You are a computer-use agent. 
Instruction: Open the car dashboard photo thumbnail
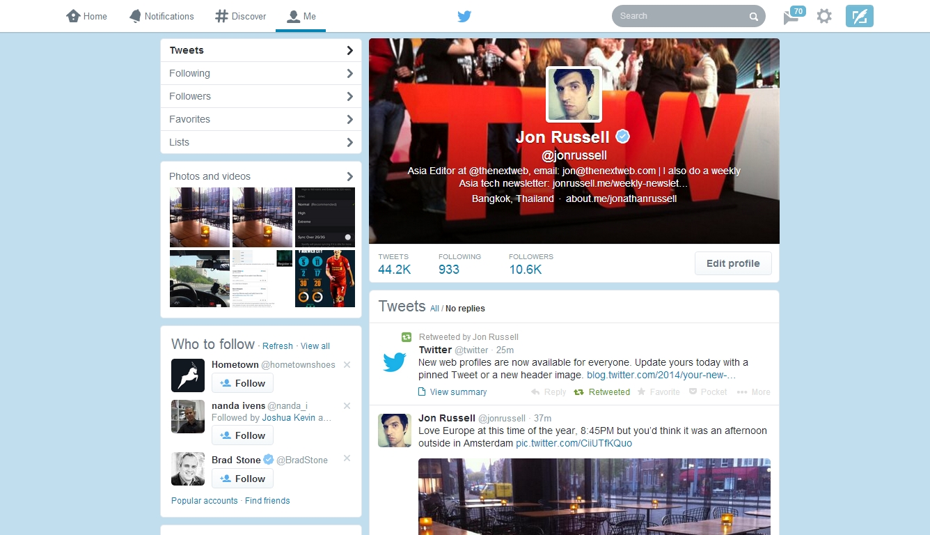tap(200, 279)
